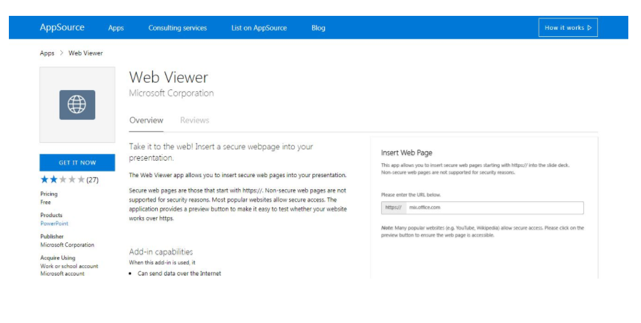Click the Products label
Image resolution: width=641 pixels, height=323 pixels.
(x=51, y=215)
